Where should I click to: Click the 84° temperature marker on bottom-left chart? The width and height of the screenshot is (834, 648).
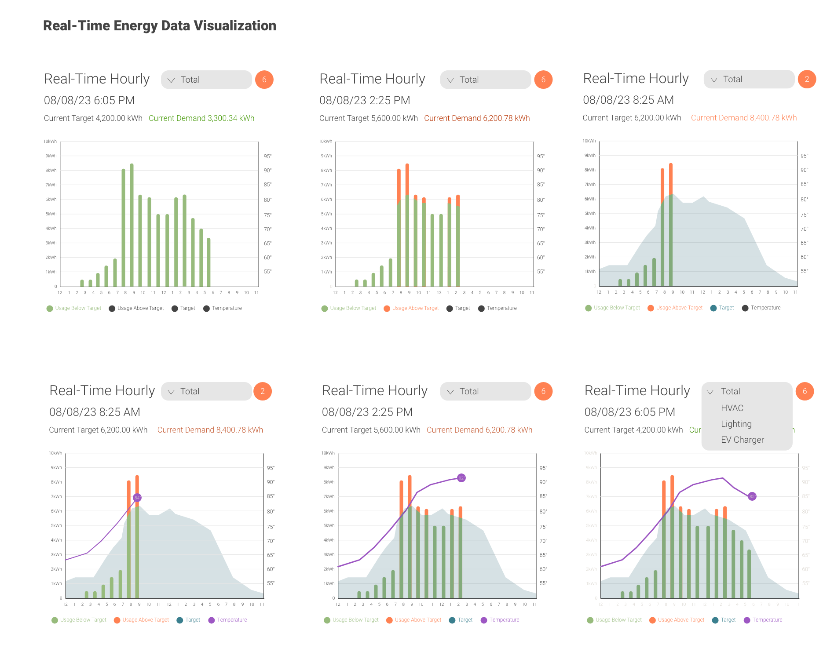pyautogui.click(x=137, y=498)
